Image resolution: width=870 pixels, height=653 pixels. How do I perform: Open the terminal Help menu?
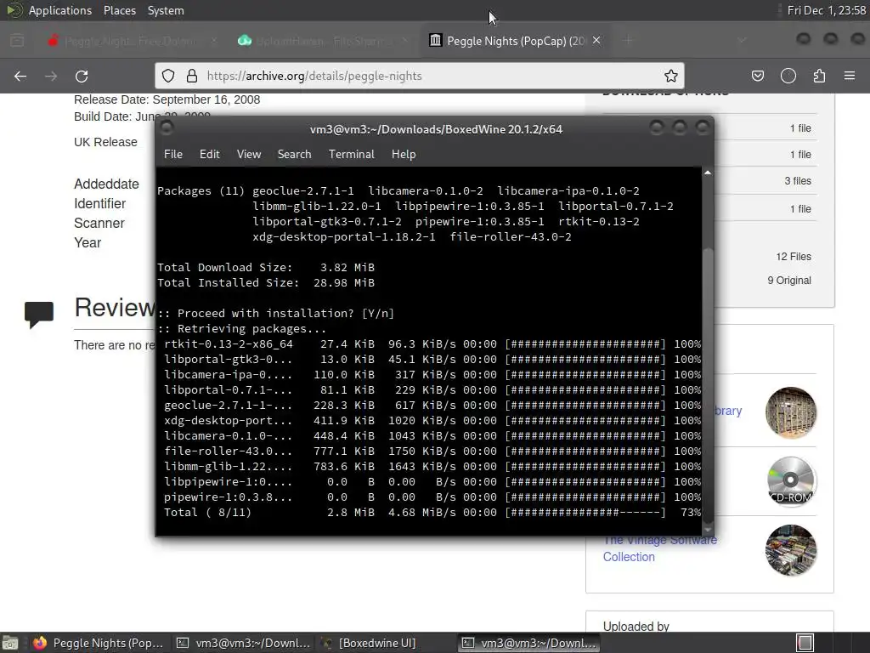pos(404,155)
